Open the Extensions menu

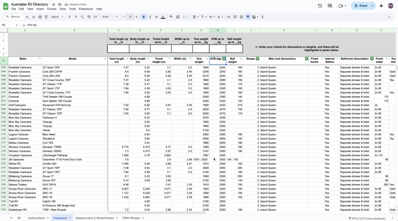coord(86,9)
